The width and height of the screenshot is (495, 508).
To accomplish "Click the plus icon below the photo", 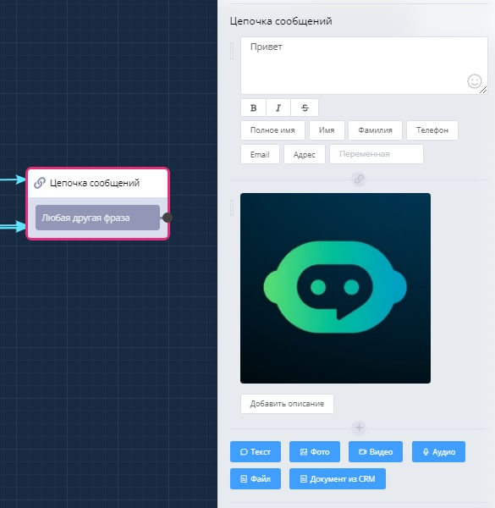I will [x=359, y=428].
